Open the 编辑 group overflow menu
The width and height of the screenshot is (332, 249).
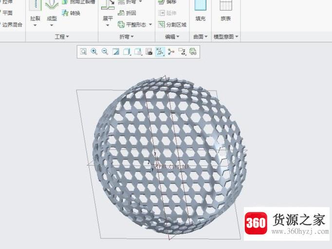172,37
